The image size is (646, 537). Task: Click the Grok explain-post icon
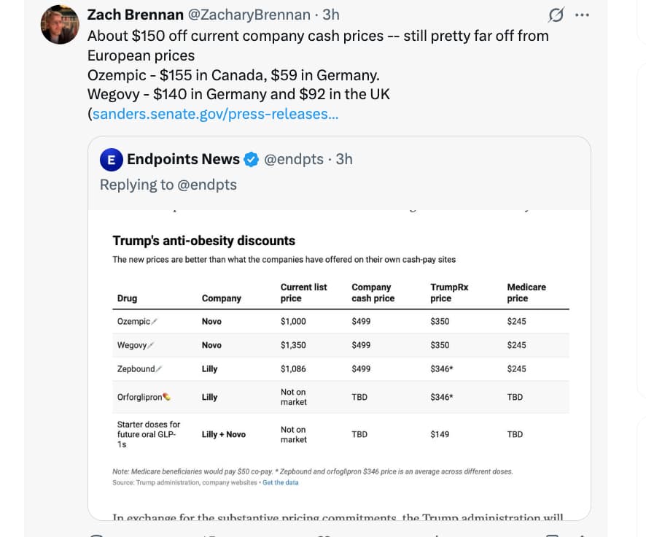point(556,15)
